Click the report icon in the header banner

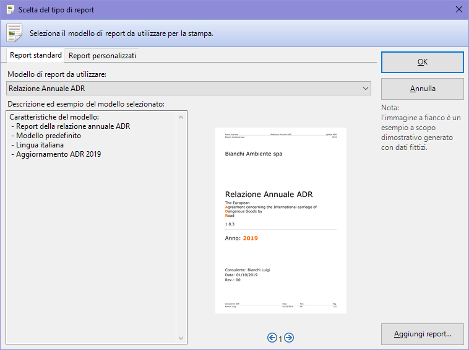(x=14, y=33)
